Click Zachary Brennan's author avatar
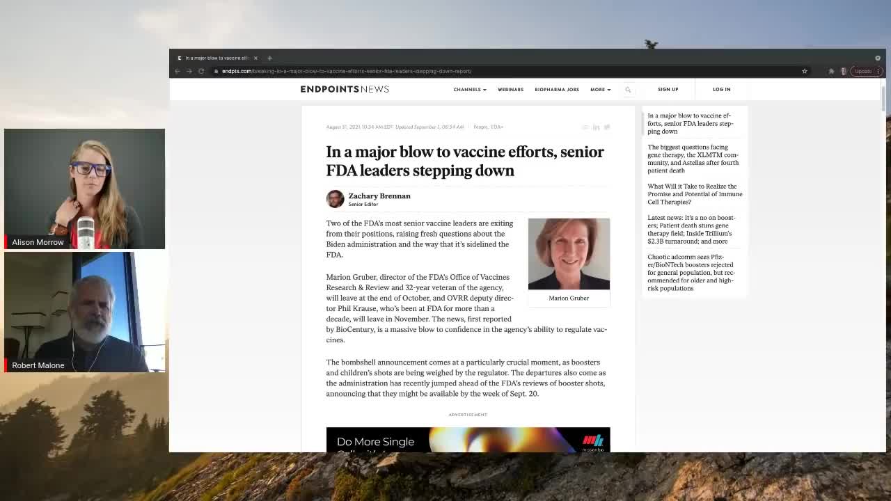The width and height of the screenshot is (891, 501). [335, 198]
